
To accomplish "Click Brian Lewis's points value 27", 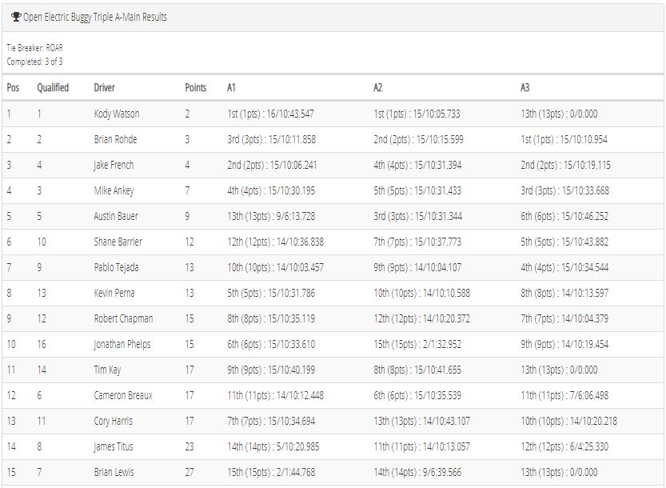I will click(189, 472).
